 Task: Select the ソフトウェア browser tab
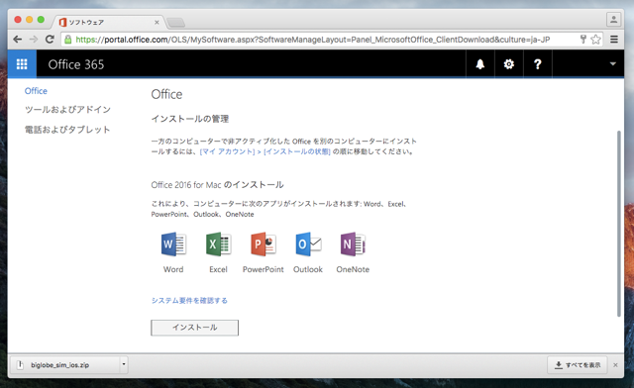click(108, 22)
